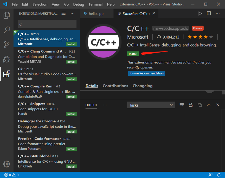Open the Search view in activity bar
Screen dimensions: 225x178
pos(7,30)
